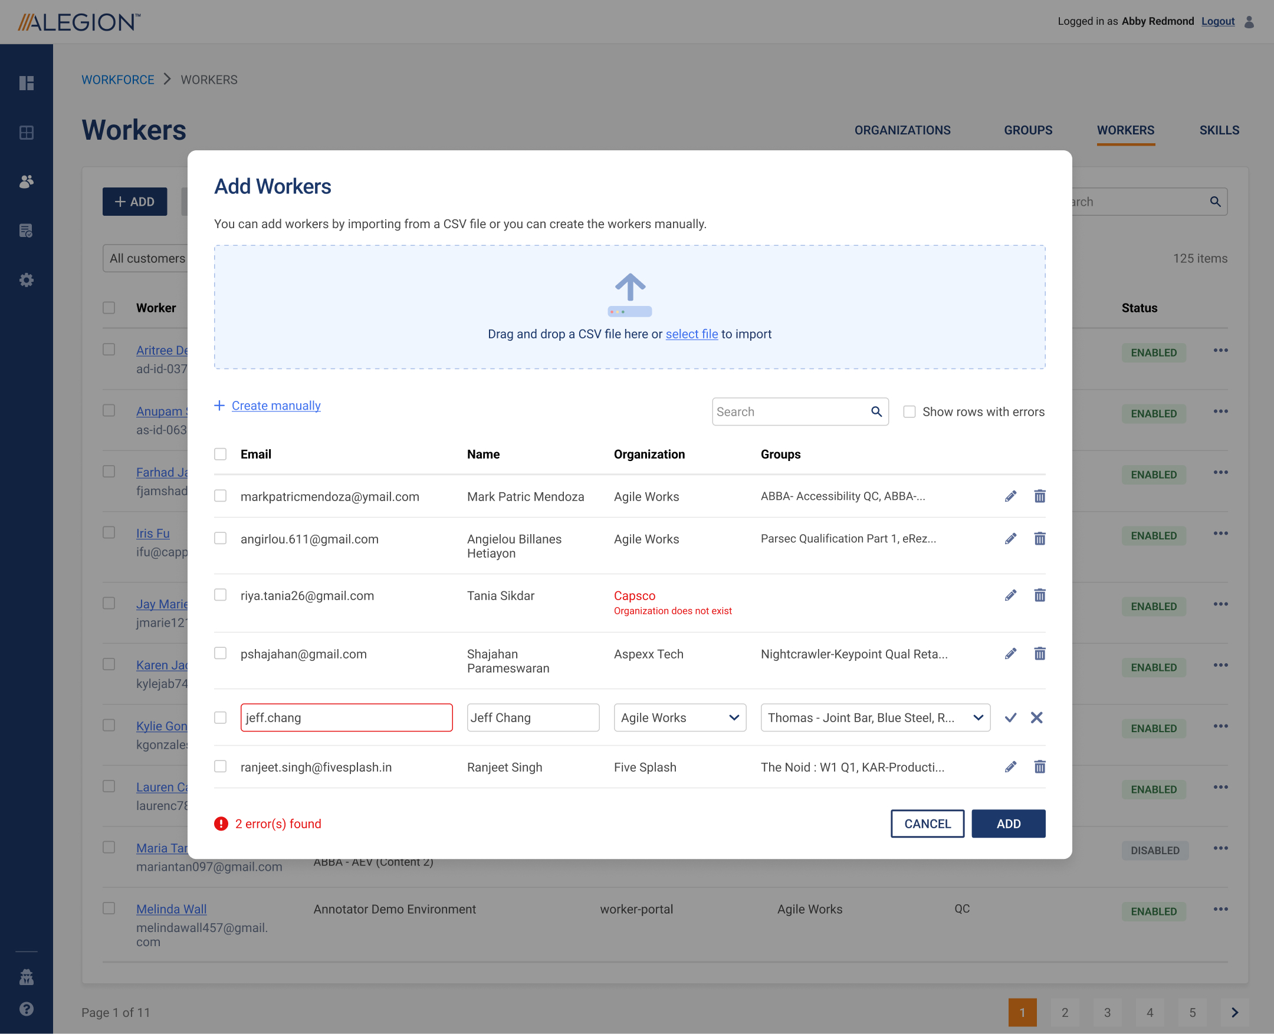Screen dimensions: 1274x1034
Task: Check the riya.tania26@gmail.com row
Action: (221, 594)
